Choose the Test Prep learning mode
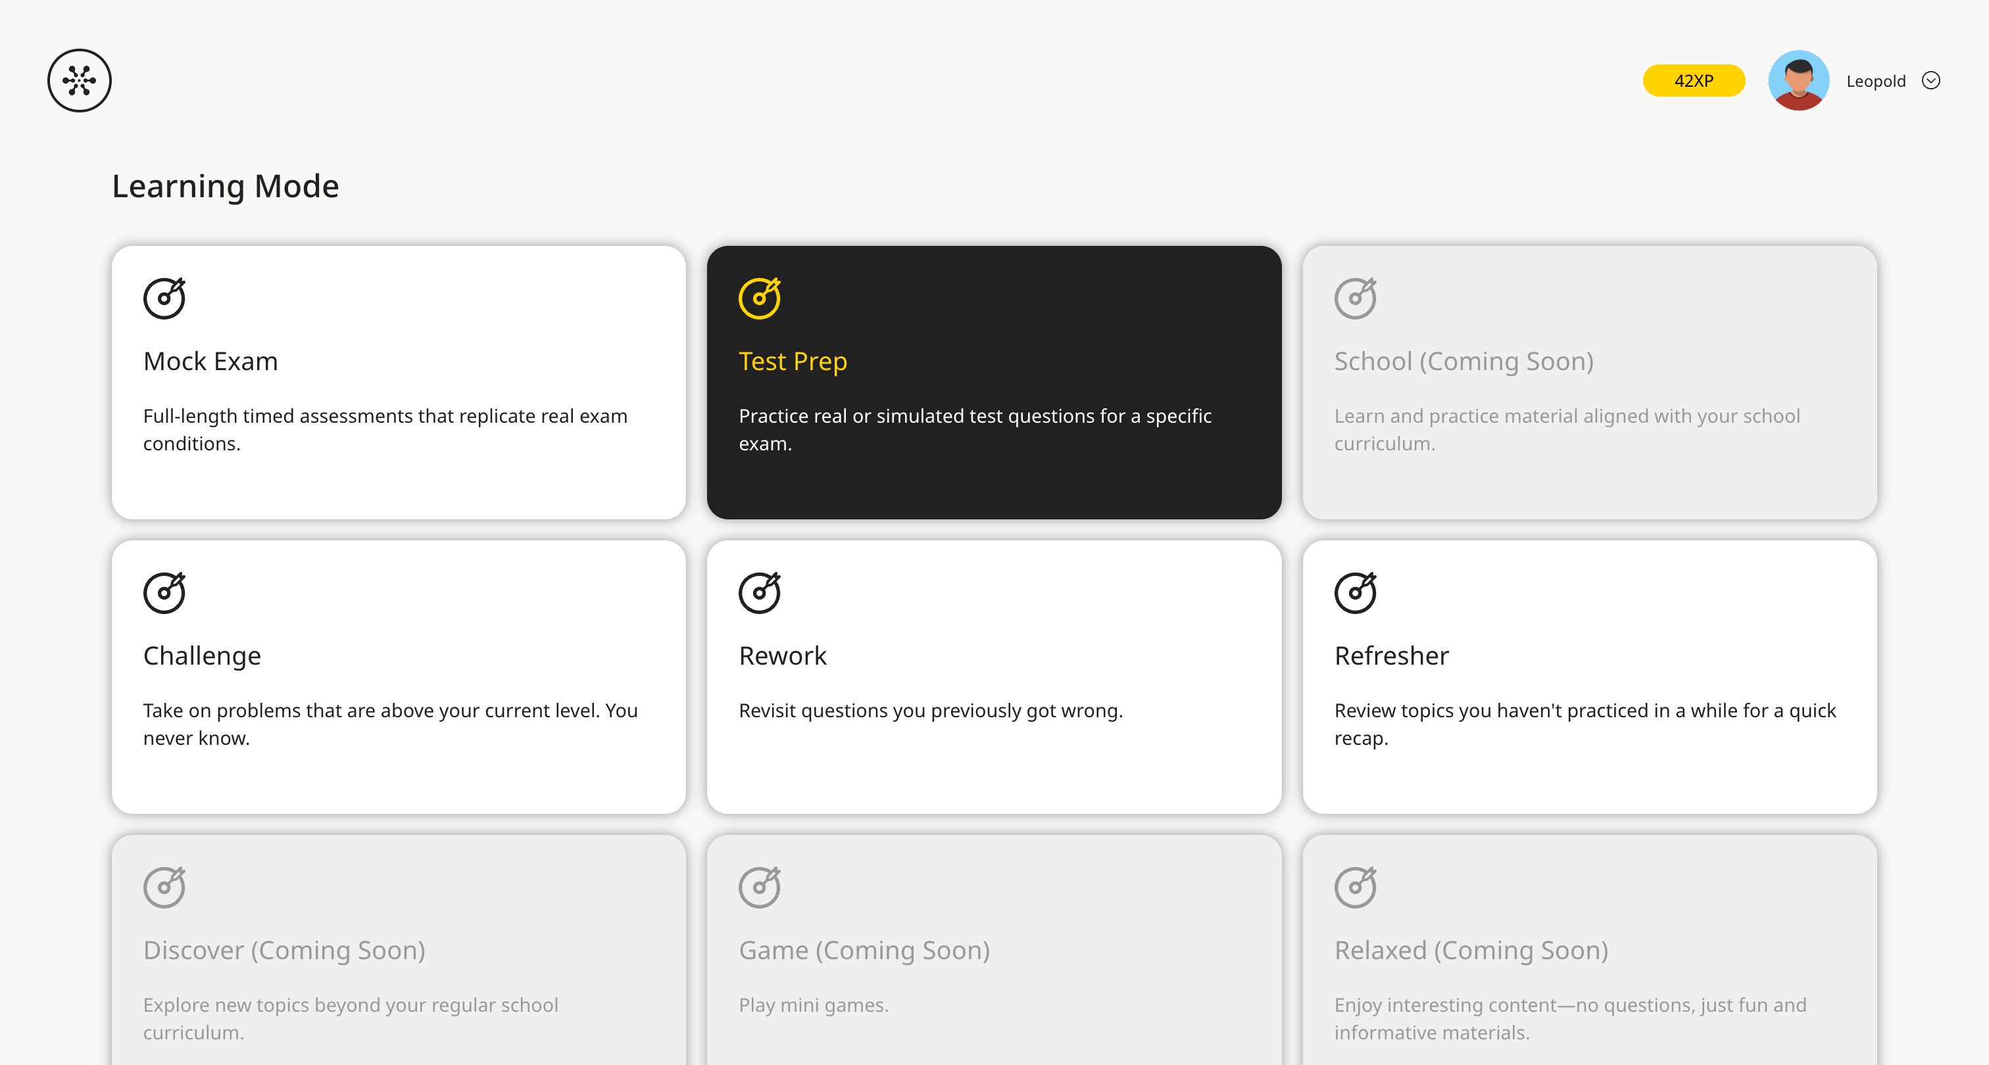1989x1065 pixels. (x=994, y=382)
